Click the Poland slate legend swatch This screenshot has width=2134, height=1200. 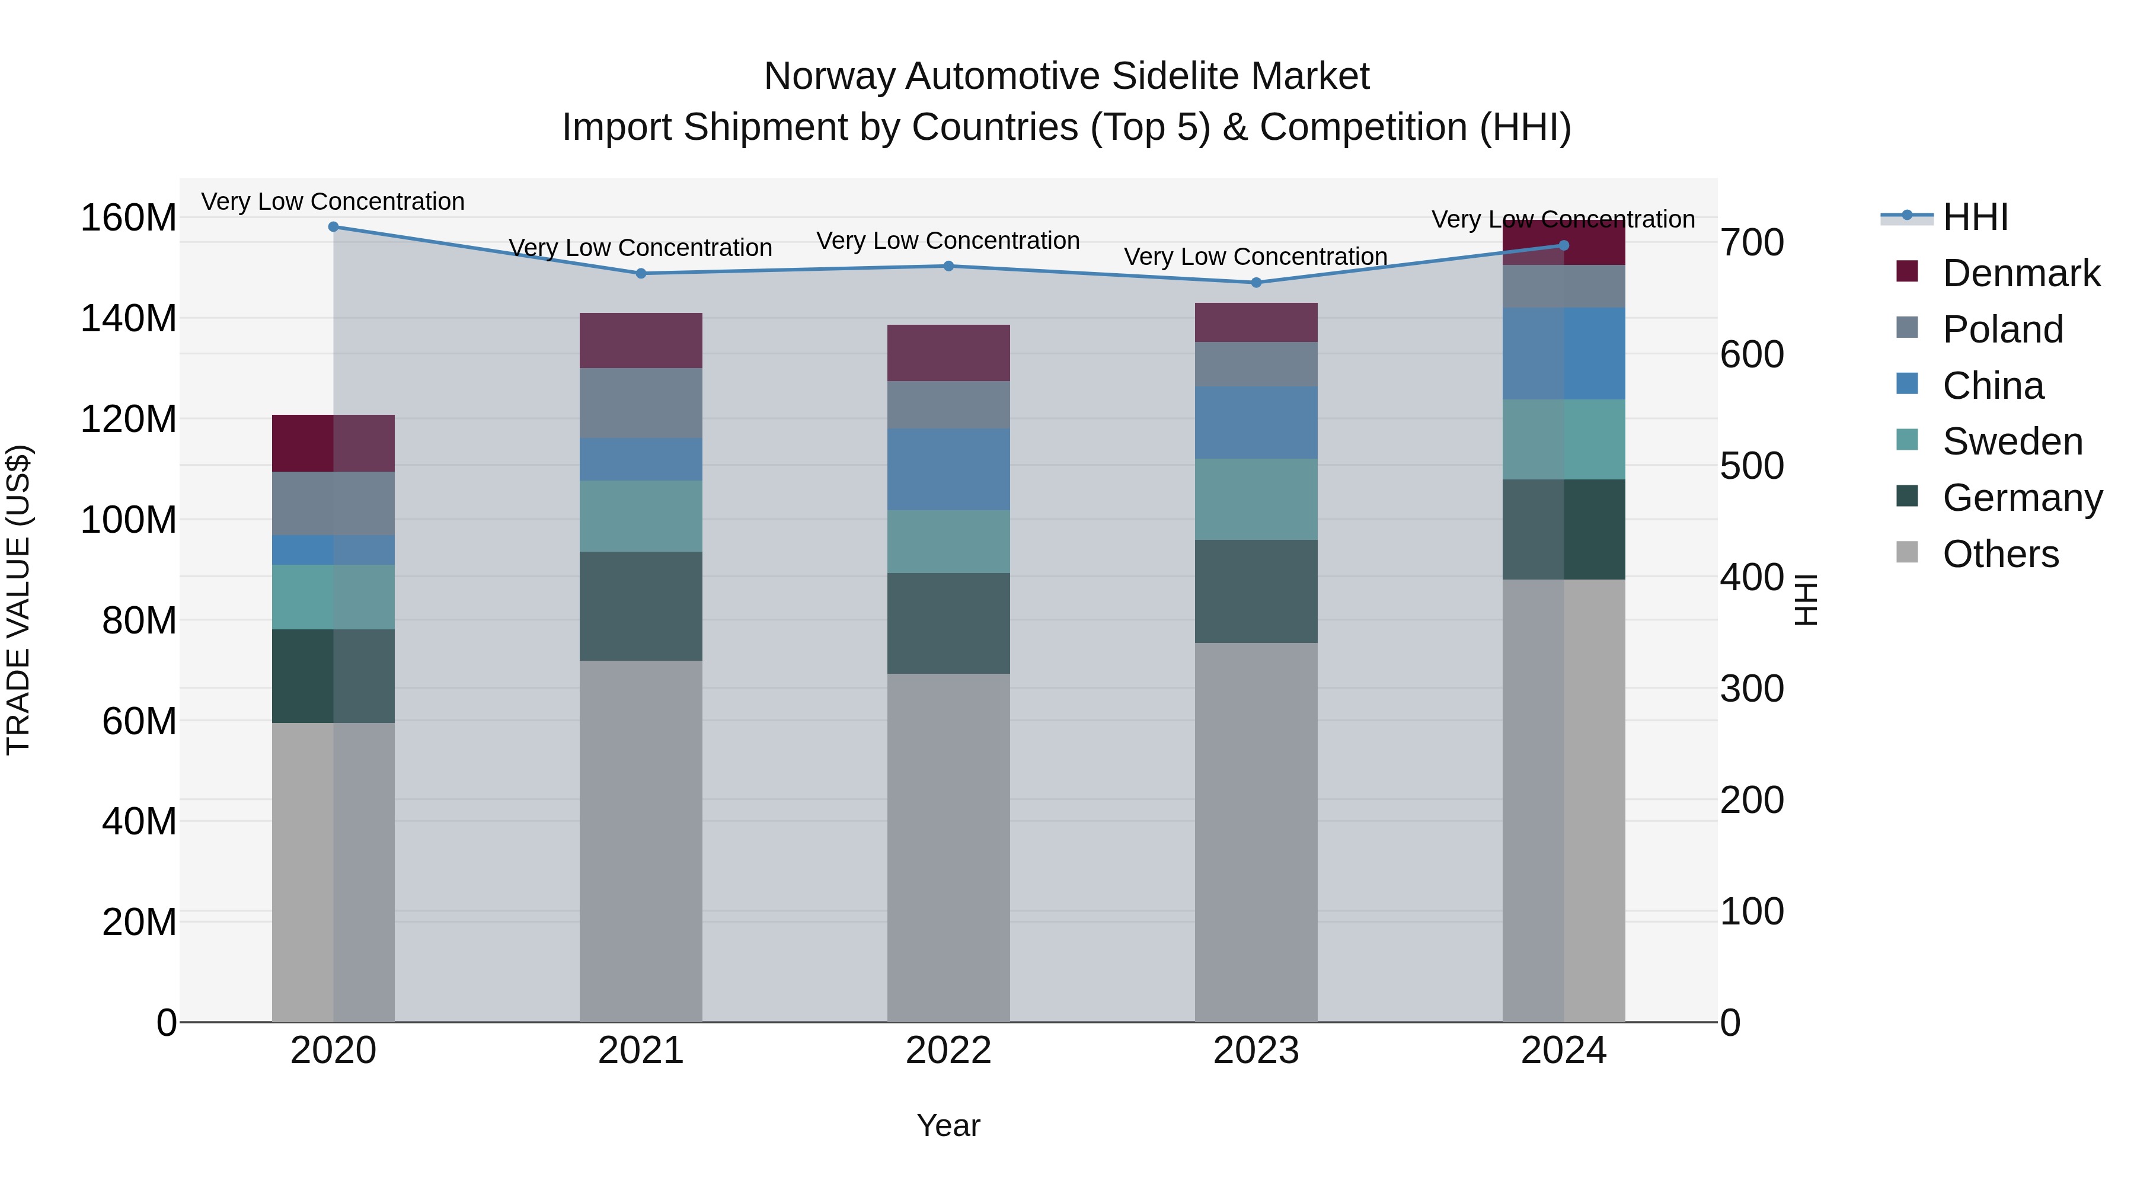(x=1907, y=327)
